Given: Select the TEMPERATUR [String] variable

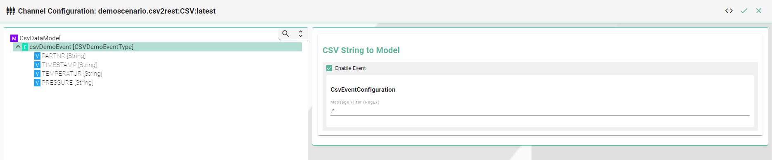Looking at the screenshot, I should [72, 74].
